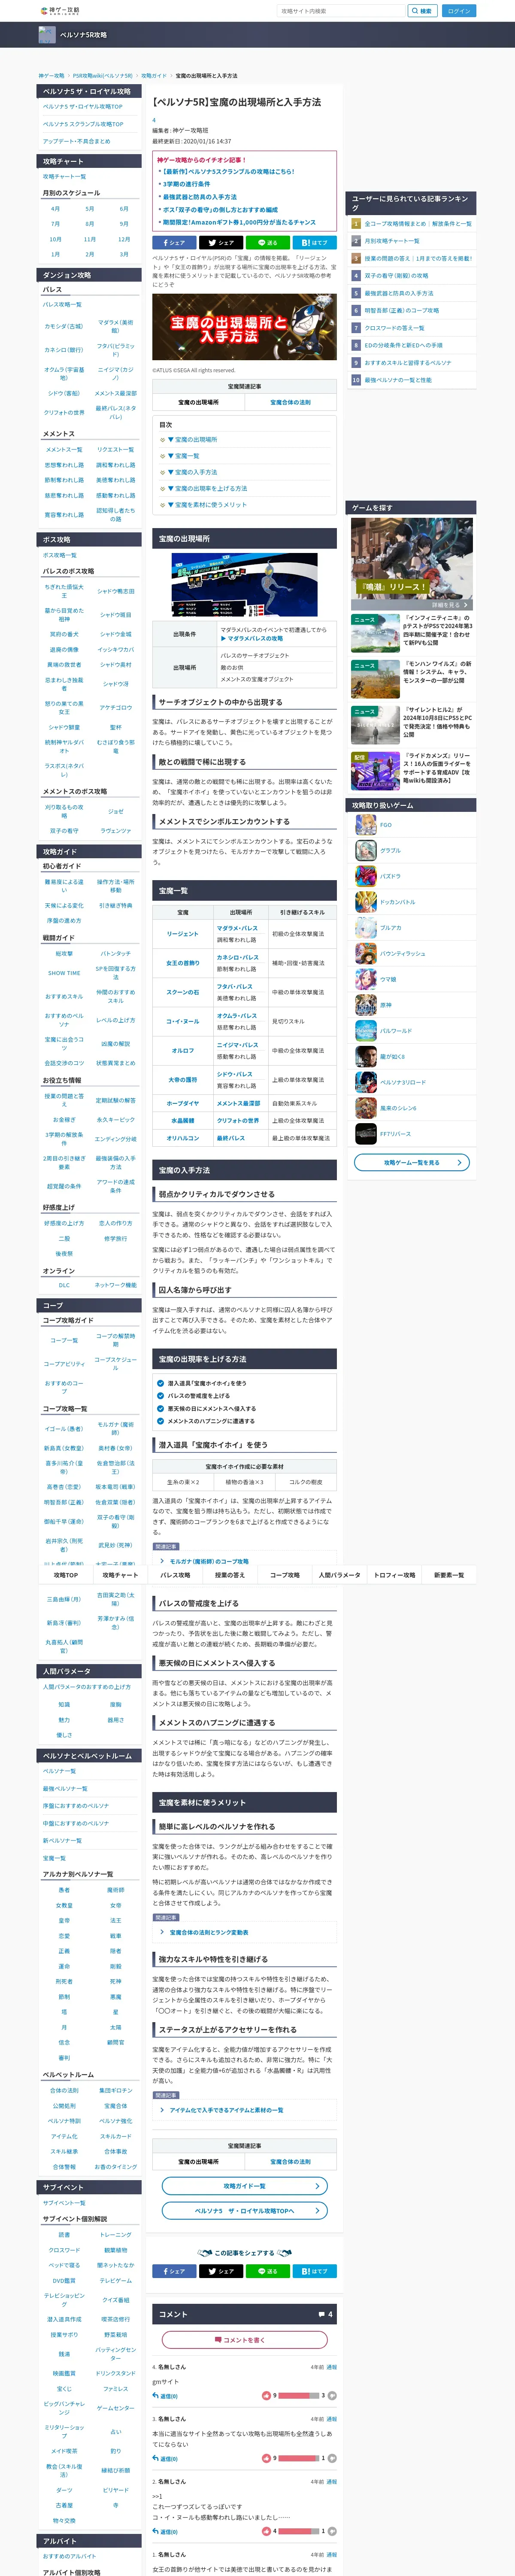Image resolution: width=515 pixels, height=2576 pixels.
Task: Click the 宝魔の出現場所と入手方法 banner image
Action: click(244, 328)
